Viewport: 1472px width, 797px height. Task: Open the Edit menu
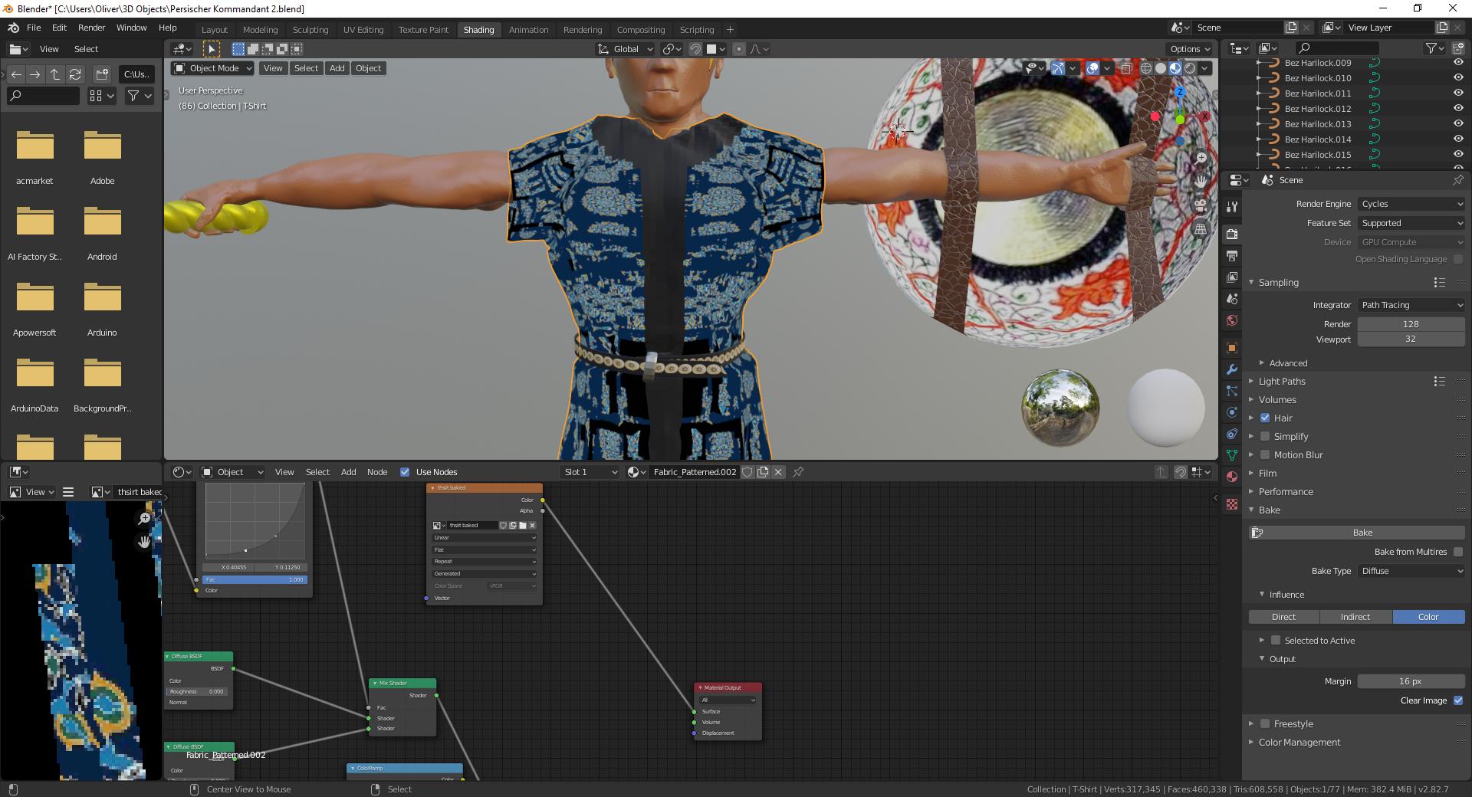pos(59,28)
